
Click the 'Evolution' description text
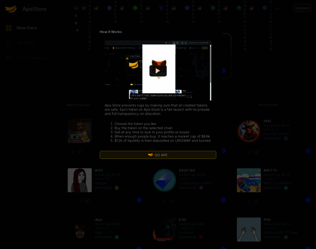click(x=186, y=232)
